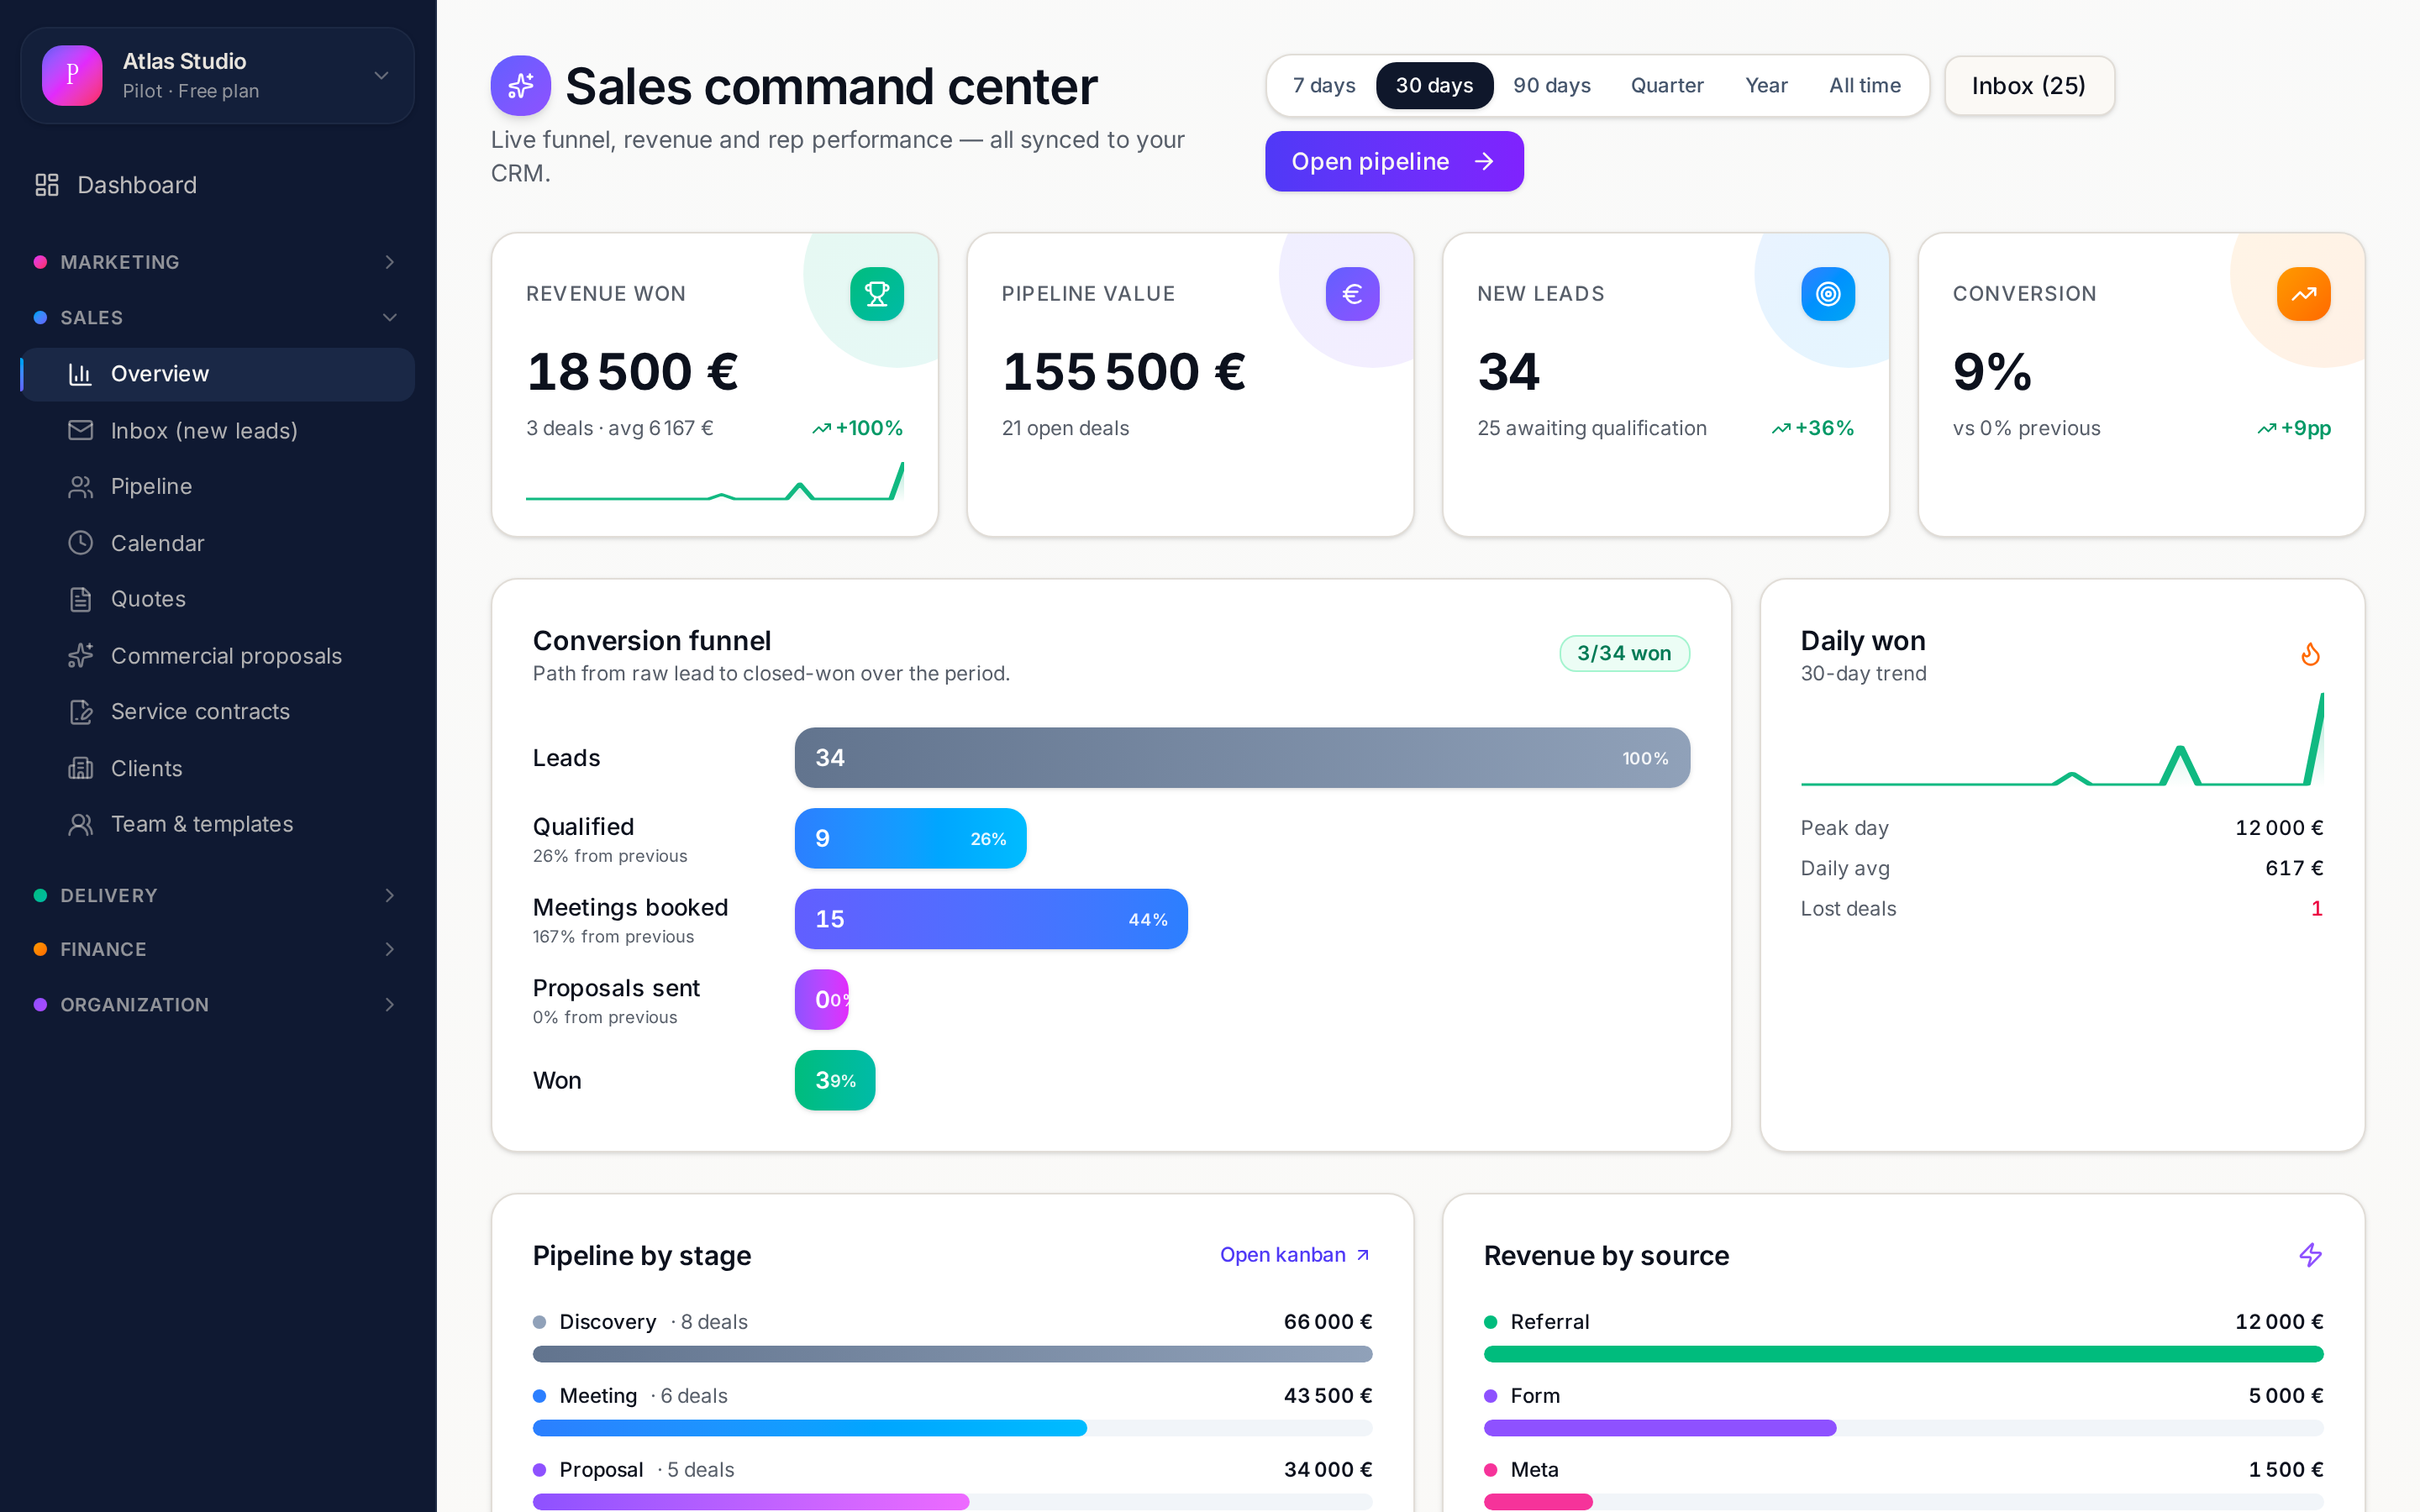Go to Commercial proposals menu item

pyautogui.click(x=217, y=656)
